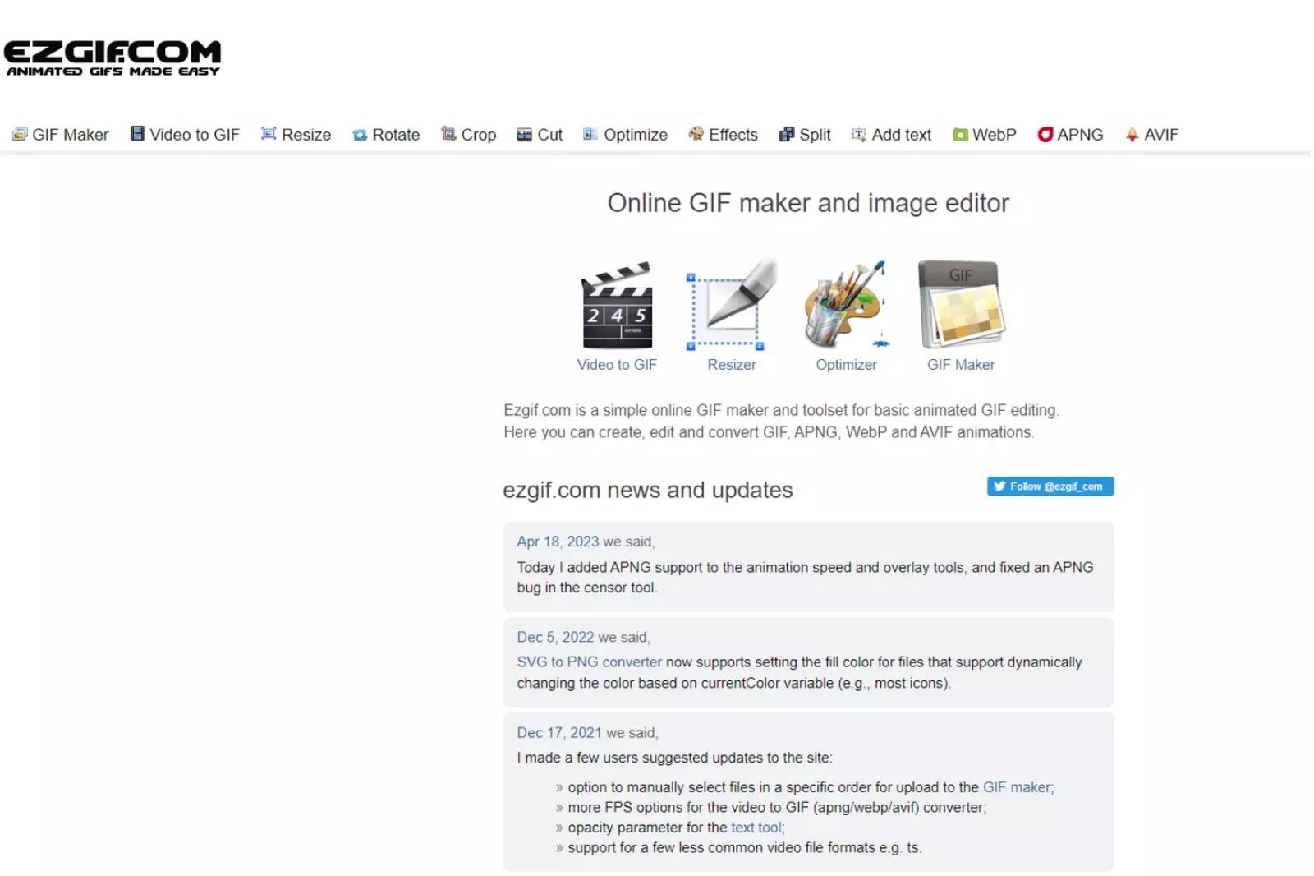Open the GIF Maker link under thumbnail
Screen dimensions: 1314x876
click(961, 365)
